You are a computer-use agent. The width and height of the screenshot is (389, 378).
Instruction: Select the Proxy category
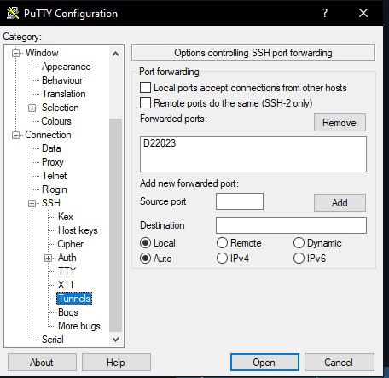point(53,162)
